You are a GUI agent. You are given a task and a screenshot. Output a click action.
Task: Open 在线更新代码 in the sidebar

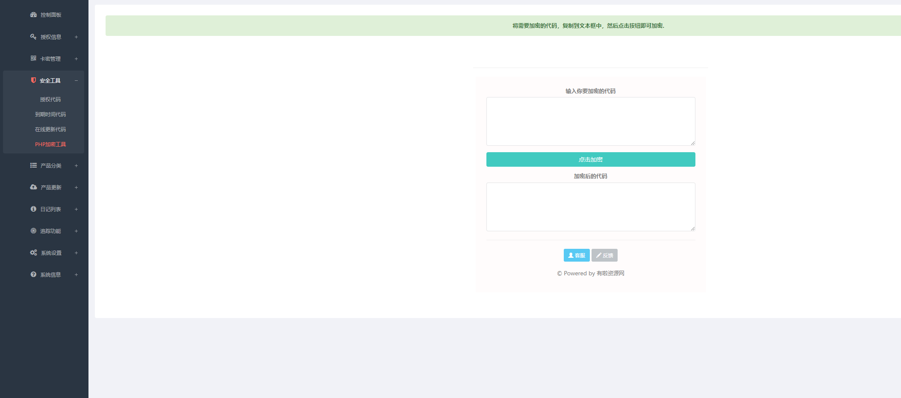(50, 129)
